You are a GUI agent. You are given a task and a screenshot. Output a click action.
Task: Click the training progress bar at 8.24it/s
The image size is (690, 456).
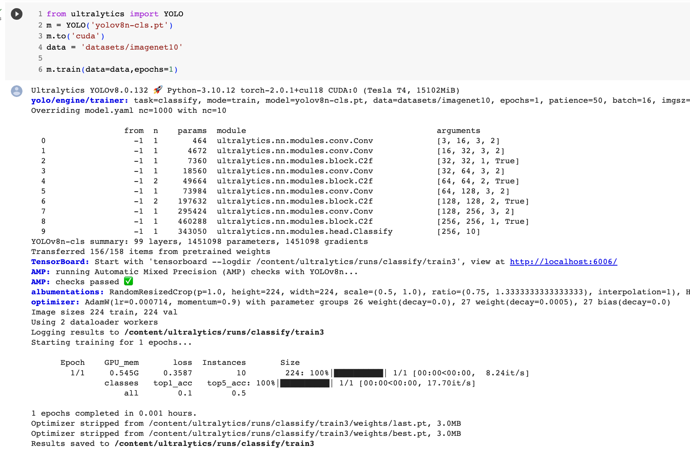pos(359,373)
